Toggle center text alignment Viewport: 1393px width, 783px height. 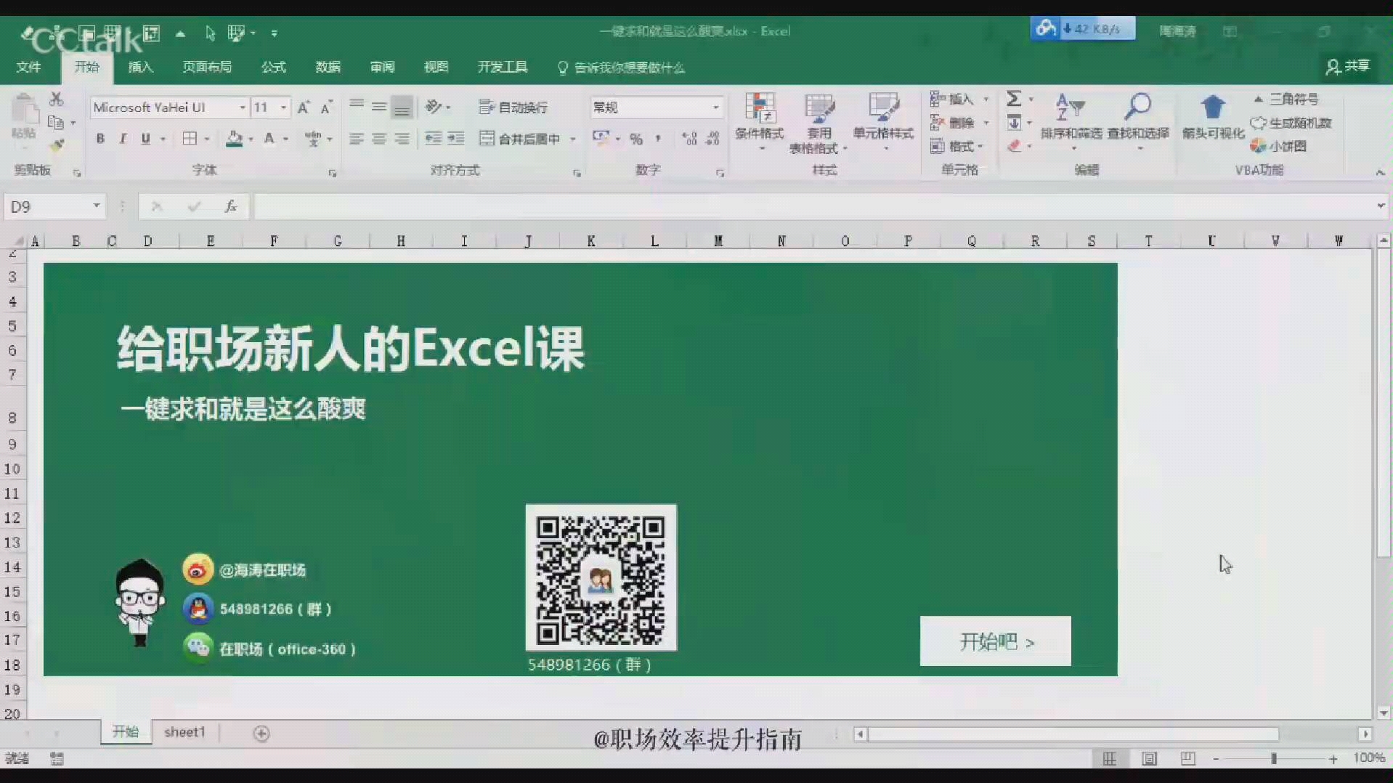(378, 139)
